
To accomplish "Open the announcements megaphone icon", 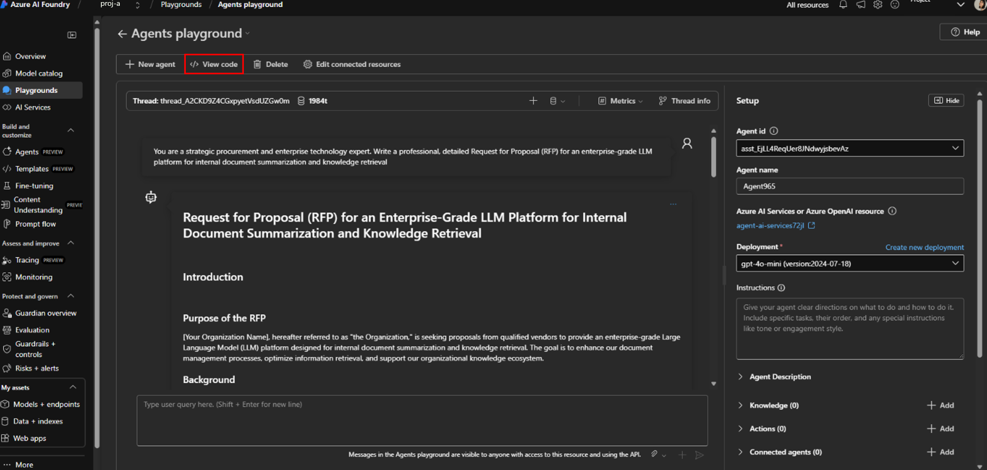I will click(x=861, y=5).
